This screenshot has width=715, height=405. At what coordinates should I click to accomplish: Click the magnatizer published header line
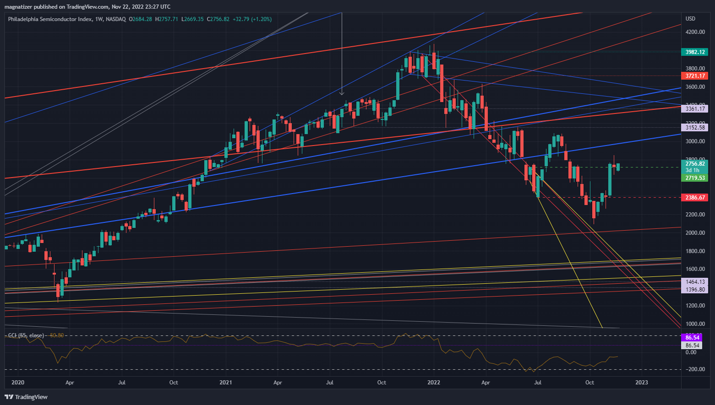point(87,7)
